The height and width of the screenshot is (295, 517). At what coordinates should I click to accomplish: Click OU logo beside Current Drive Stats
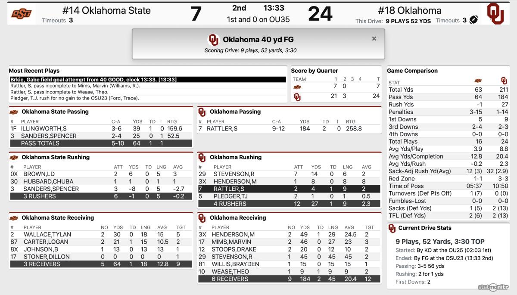coord(392,228)
